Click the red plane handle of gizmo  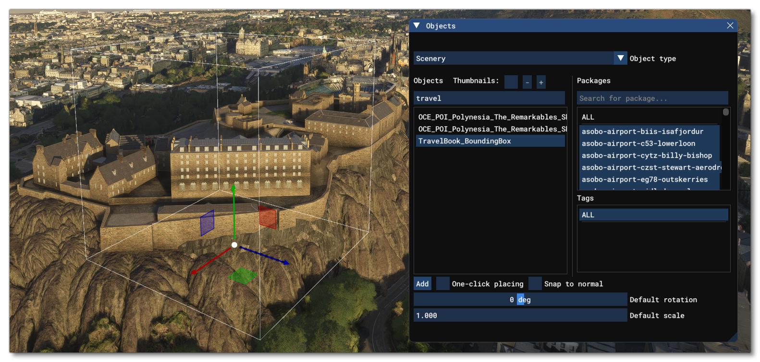(268, 217)
